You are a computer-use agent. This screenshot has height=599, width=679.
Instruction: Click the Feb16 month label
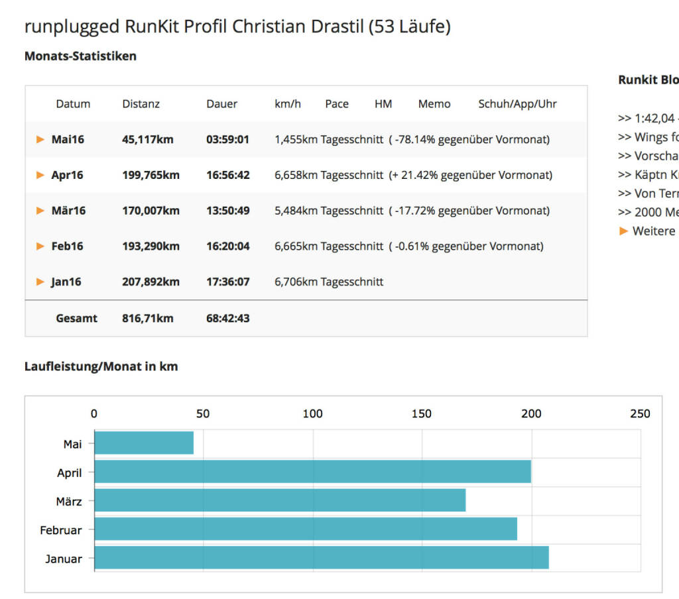[67, 246]
